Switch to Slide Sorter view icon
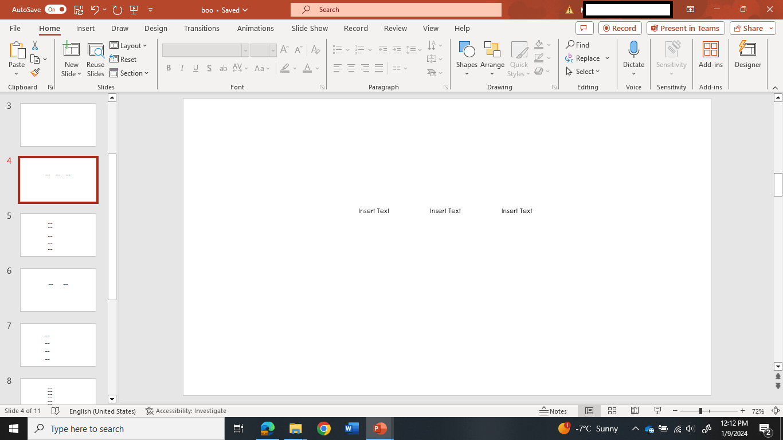Screen dimensions: 783x440 [612, 411]
